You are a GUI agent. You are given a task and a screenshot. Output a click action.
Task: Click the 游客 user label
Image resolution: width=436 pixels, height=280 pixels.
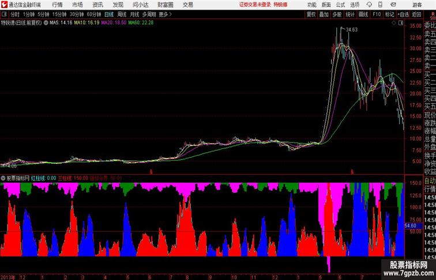pyautogui.click(x=417, y=5)
